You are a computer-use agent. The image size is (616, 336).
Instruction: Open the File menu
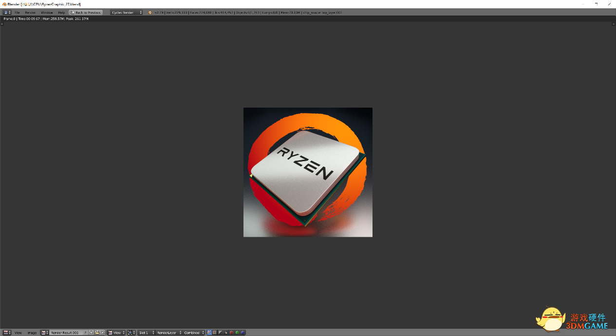[x=17, y=12]
